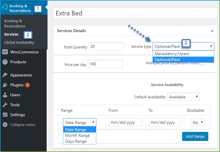
Task: Click the Total Quantity input field
Action: click(106, 46)
